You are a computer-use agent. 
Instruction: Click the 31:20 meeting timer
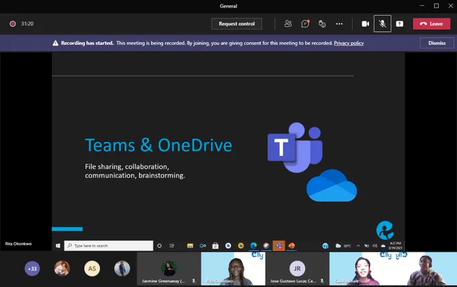tap(27, 24)
